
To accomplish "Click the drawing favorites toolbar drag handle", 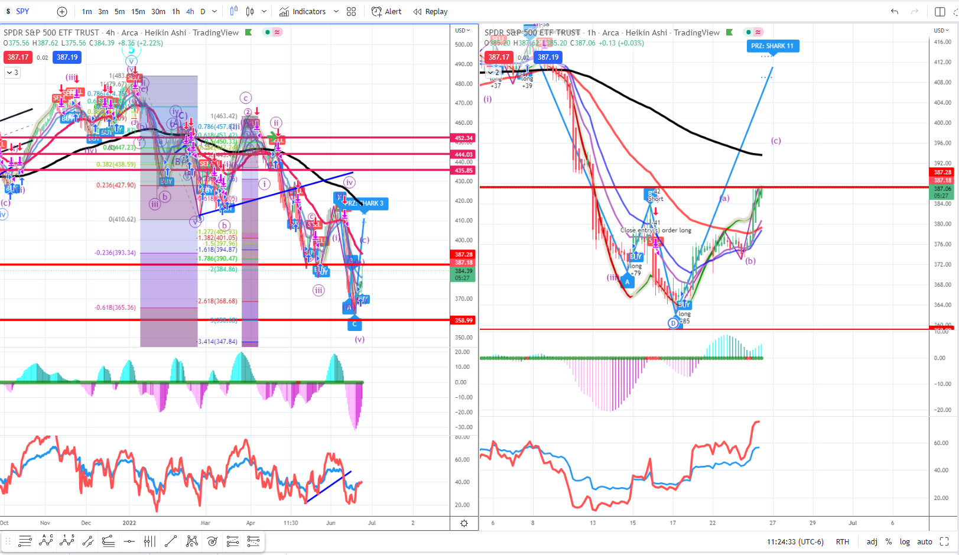I will pos(8,541).
